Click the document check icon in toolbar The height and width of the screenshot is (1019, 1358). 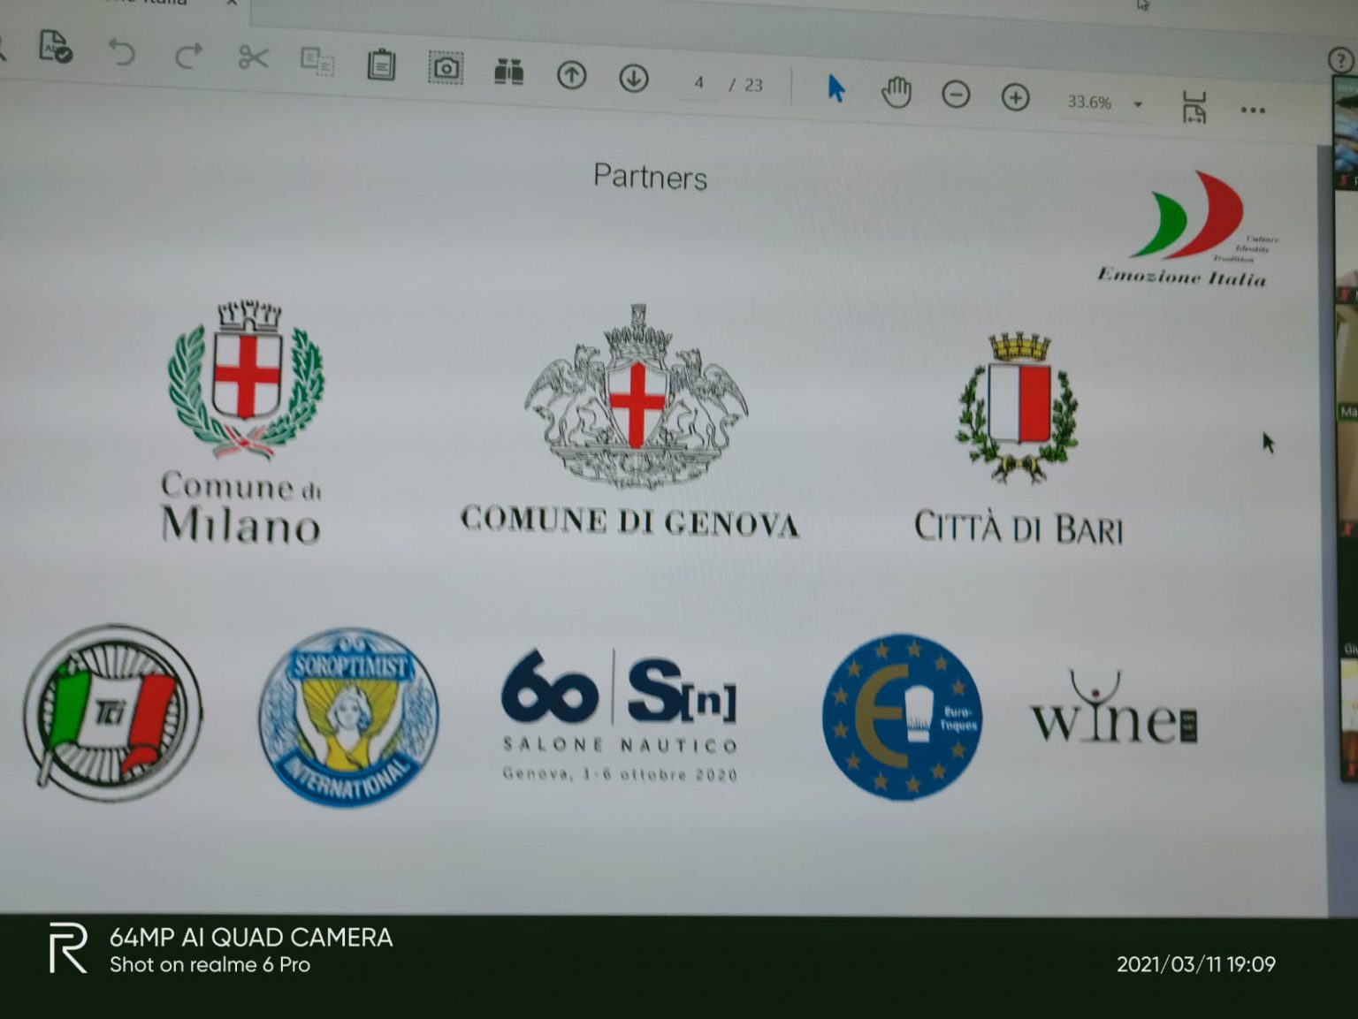click(x=55, y=46)
